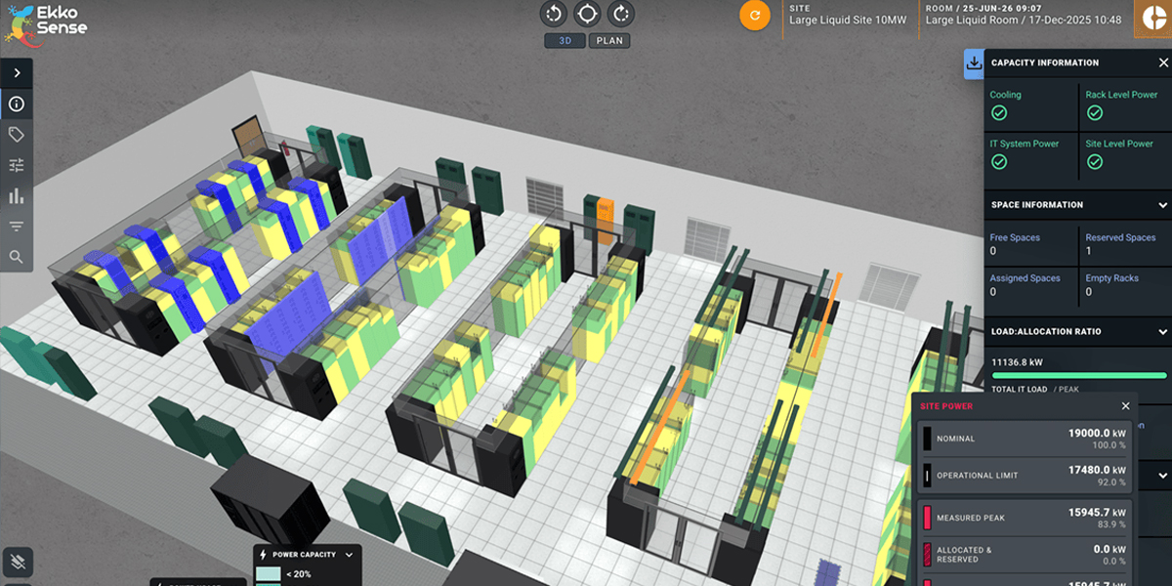The image size is (1172, 586).
Task: Switch to the PLAN view mode
Action: (x=609, y=41)
